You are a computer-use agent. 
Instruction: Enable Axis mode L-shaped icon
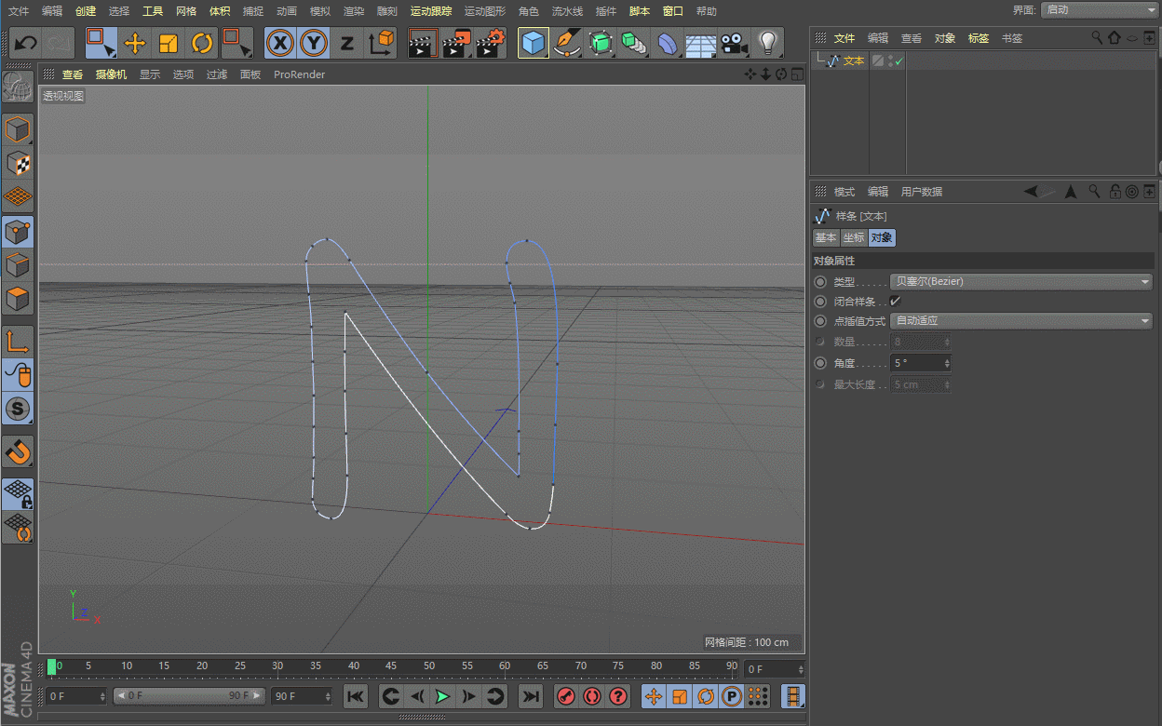point(18,342)
